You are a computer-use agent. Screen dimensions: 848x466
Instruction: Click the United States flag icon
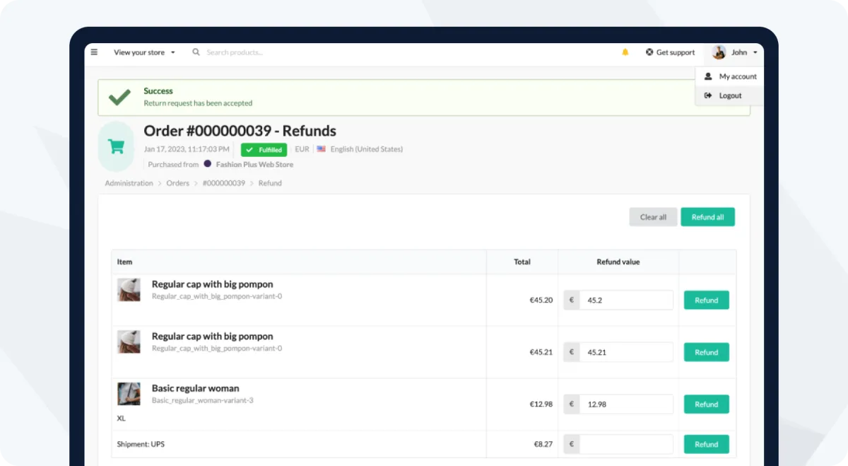pyautogui.click(x=322, y=149)
